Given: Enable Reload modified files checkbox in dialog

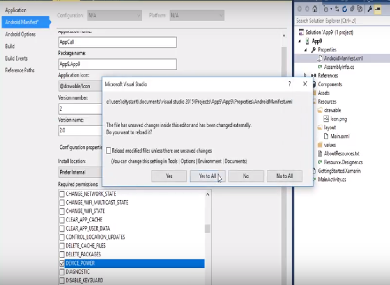Looking at the screenshot, I should click(x=108, y=151).
